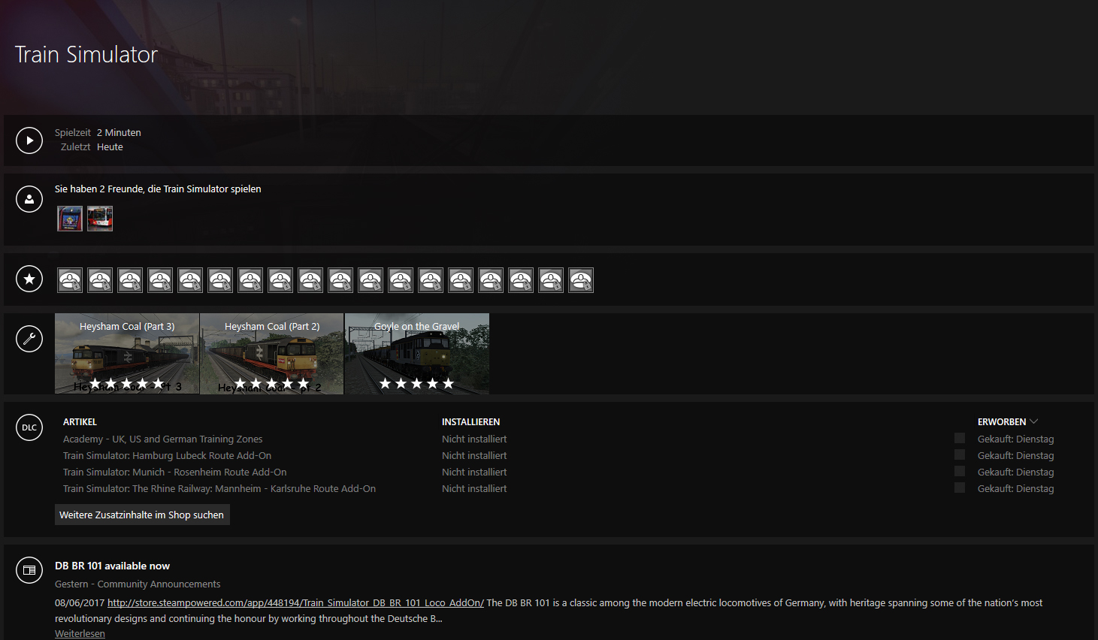Open the Heysham Coal (Part 3) workshop item
Image resolution: width=1098 pixels, height=640 pixels.
(x=127, y=354)
